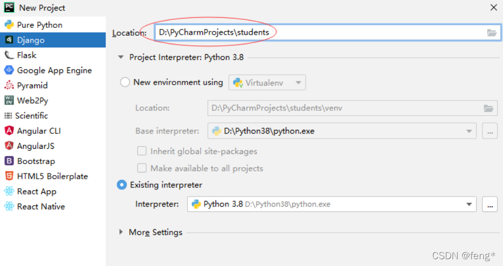This screenshot has height=266, width=503.
Task: Check Make available to all projects
Action: coord(142,168)
